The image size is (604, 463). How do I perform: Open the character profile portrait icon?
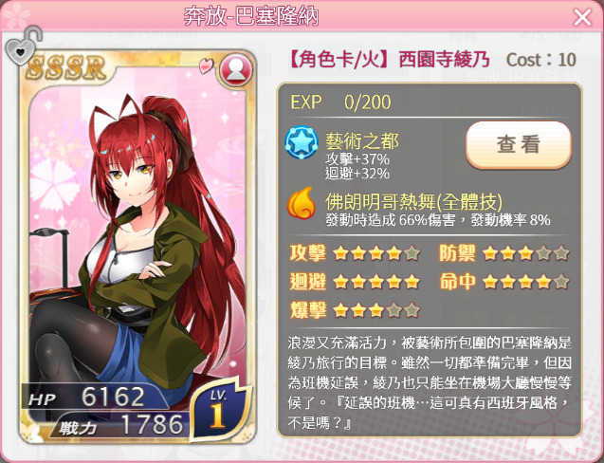(236, 70)
